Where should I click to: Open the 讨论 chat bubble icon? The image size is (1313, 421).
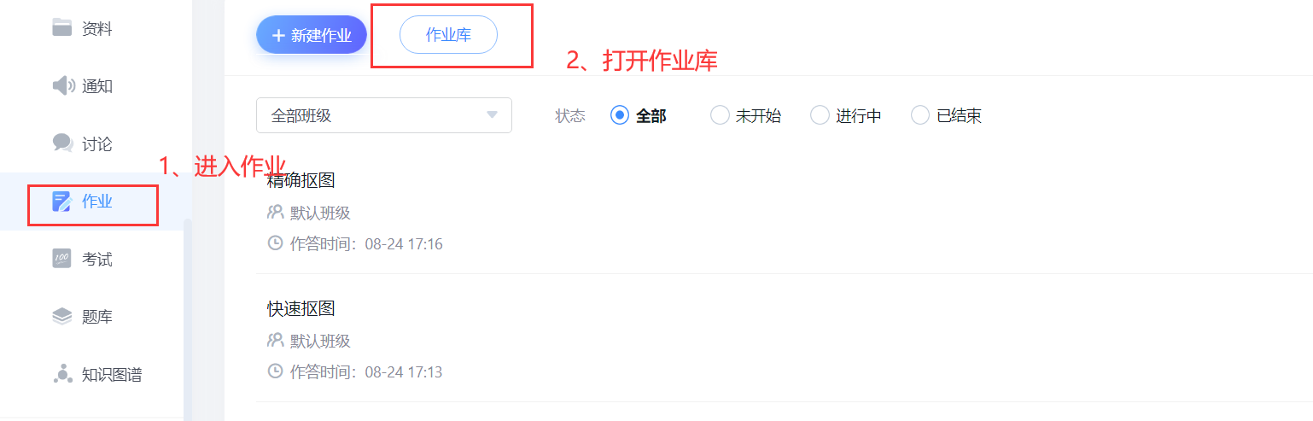pyautogui.click(x=62, y=143)
